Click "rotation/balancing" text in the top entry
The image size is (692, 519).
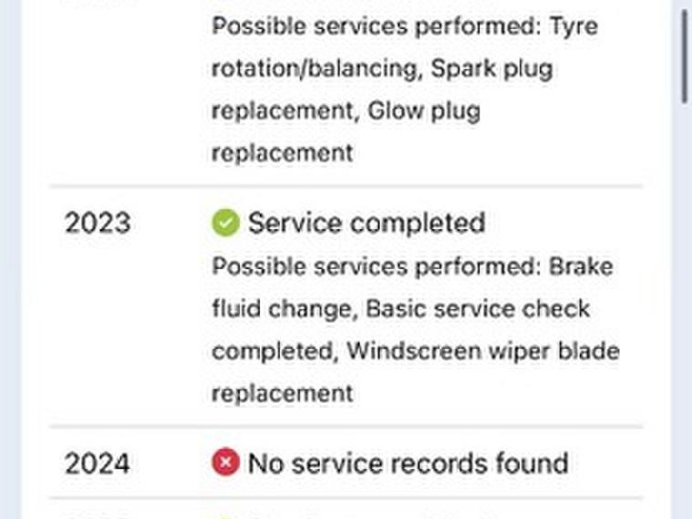coord(313,68)
